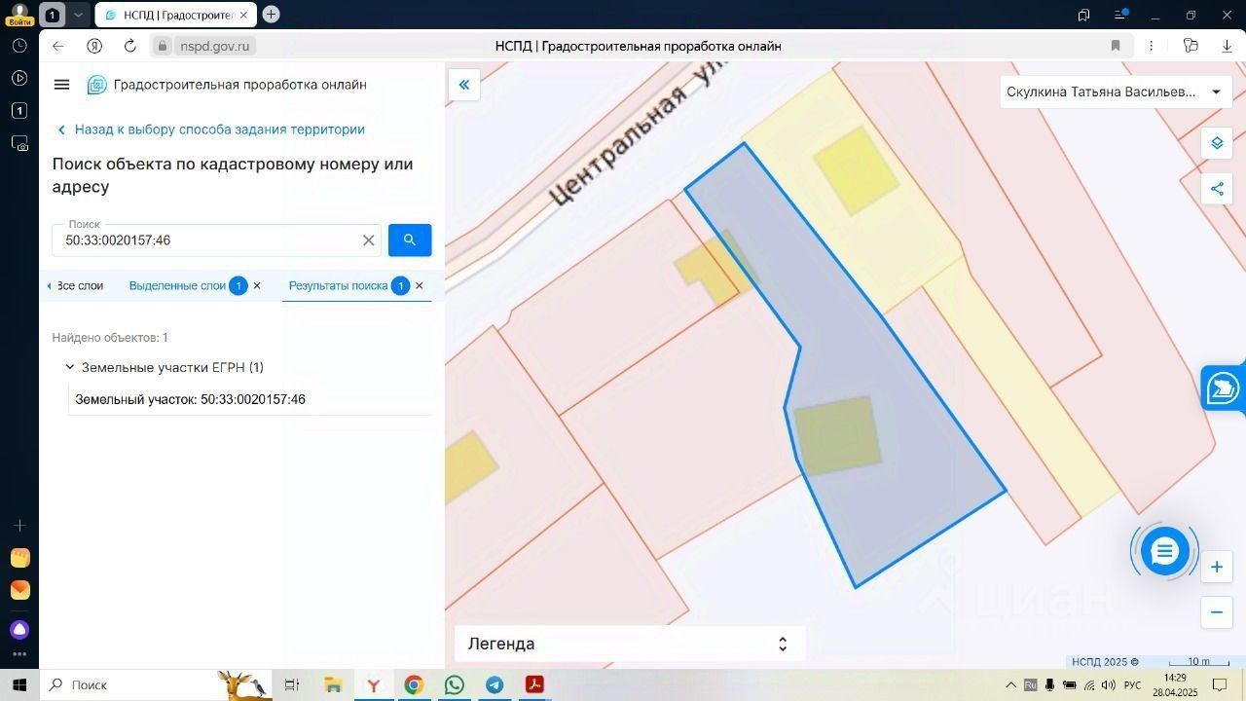Expand the Легенда panel
This screenshot has height=701, width=1246.
[630, 644]
